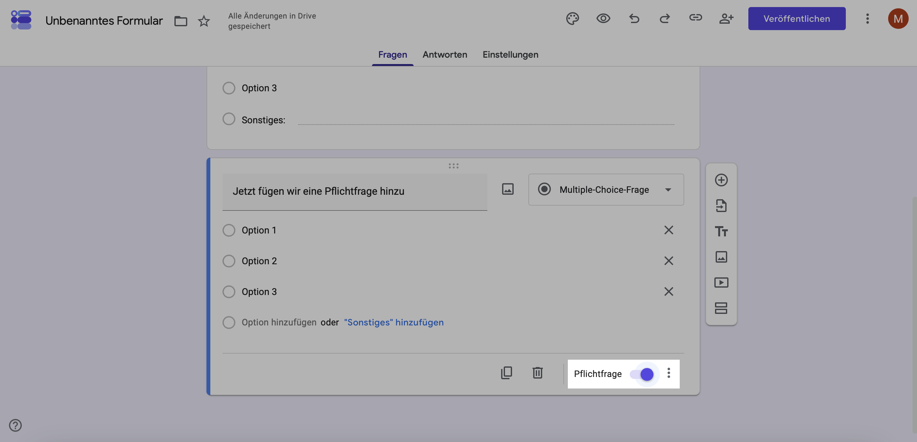
Task: Click Option 3 radio in the active question
Action: [x=229, y=291]
